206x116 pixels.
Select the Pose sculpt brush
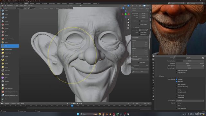click(x=10, y=60)
